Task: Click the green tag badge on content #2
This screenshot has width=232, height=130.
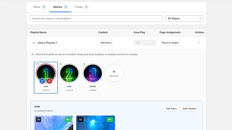Action: 110,120
